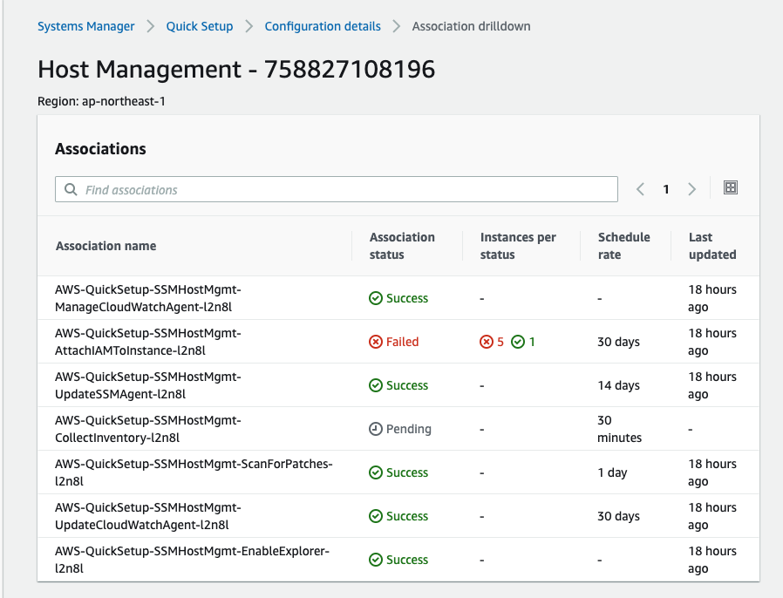This screenshot has height=598, width=783.
Task: Select AWS-QuickSetup-SSMHostMgmt-UpdateSSMAgent-l2n8l association
Action: point(148,385)
